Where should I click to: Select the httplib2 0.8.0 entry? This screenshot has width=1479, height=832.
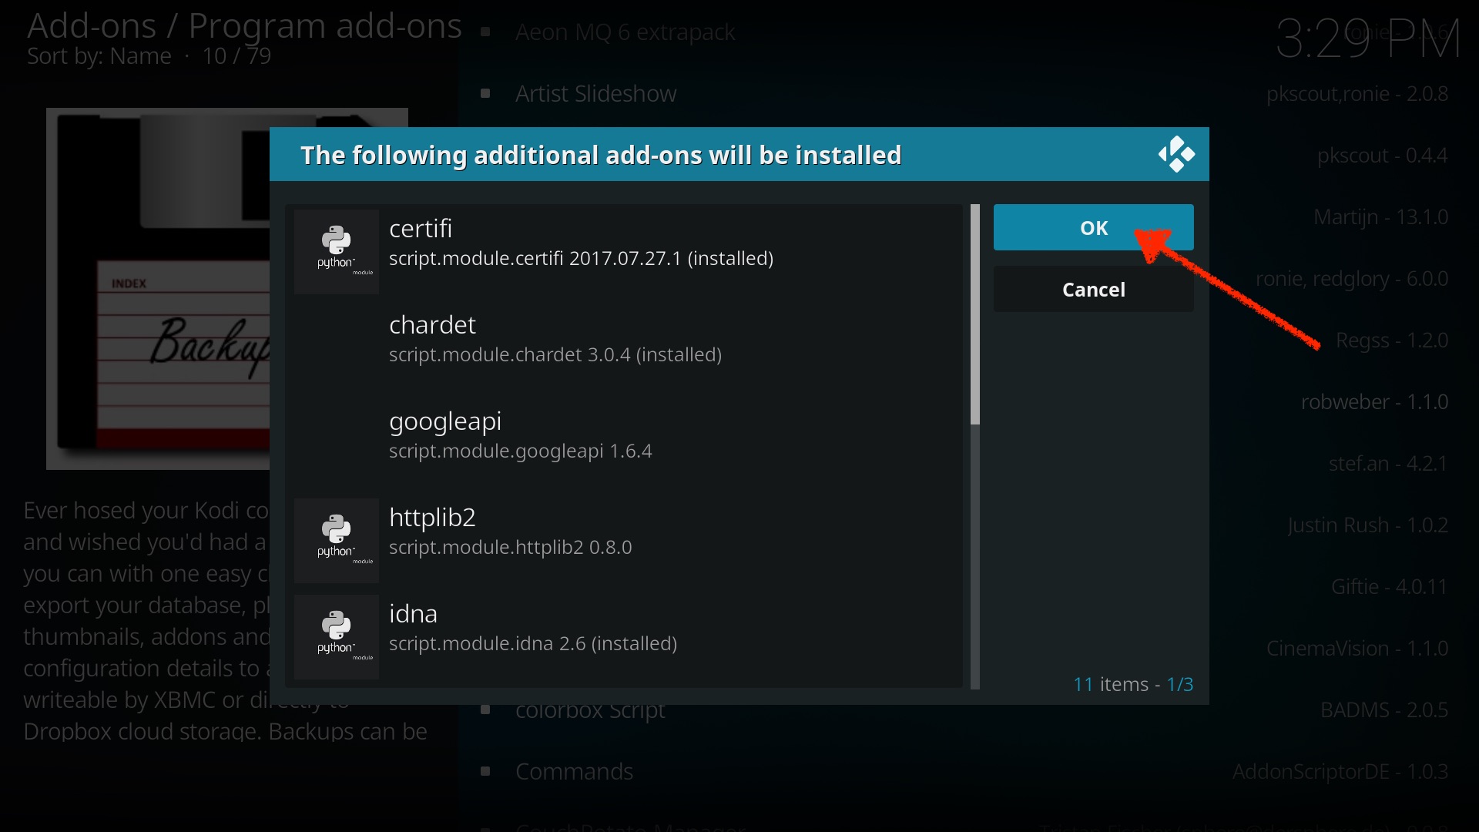[510, 532]
